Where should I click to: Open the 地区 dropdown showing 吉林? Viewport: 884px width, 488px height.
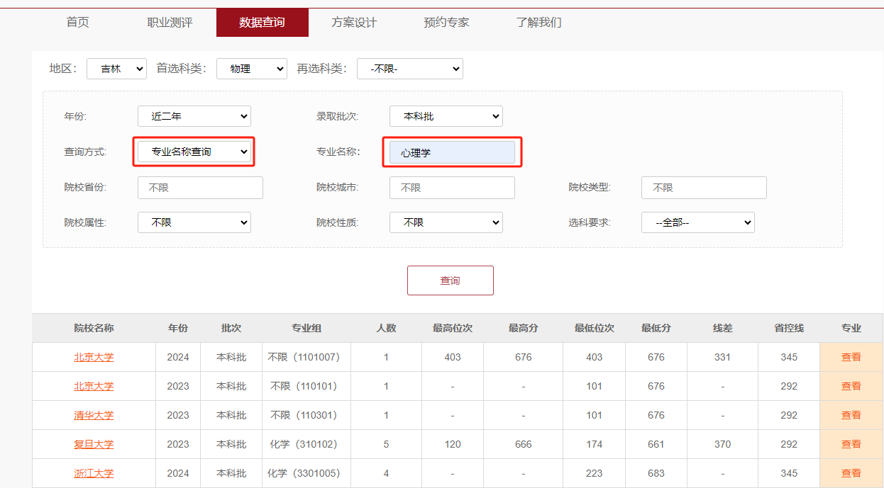pyautogui.click(x=116, y=69)
